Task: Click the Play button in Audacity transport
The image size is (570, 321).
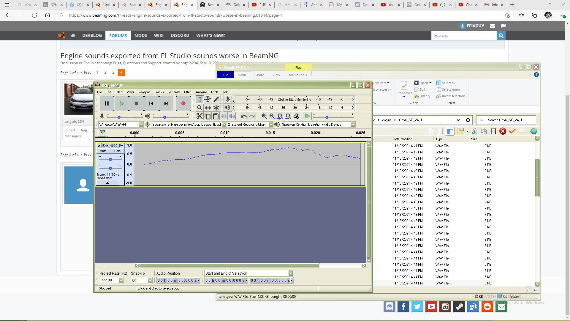Action: pos(121,103)
